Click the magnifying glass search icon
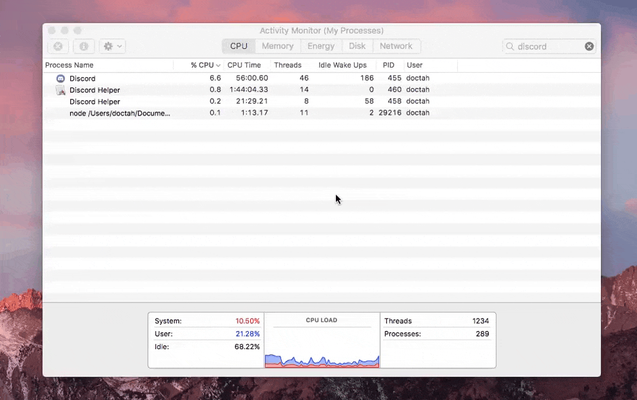This screenshot has height=400, width=637. tap(510, 47)
